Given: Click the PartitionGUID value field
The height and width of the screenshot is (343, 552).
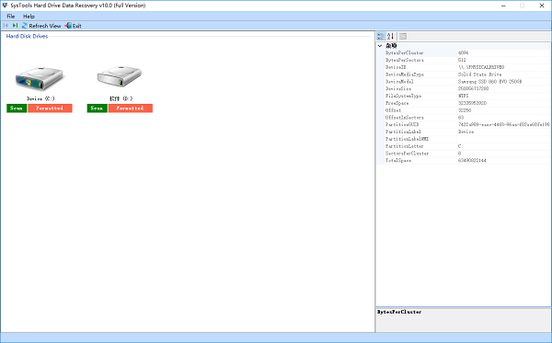Looking at the screenshot, I should 504,124.
